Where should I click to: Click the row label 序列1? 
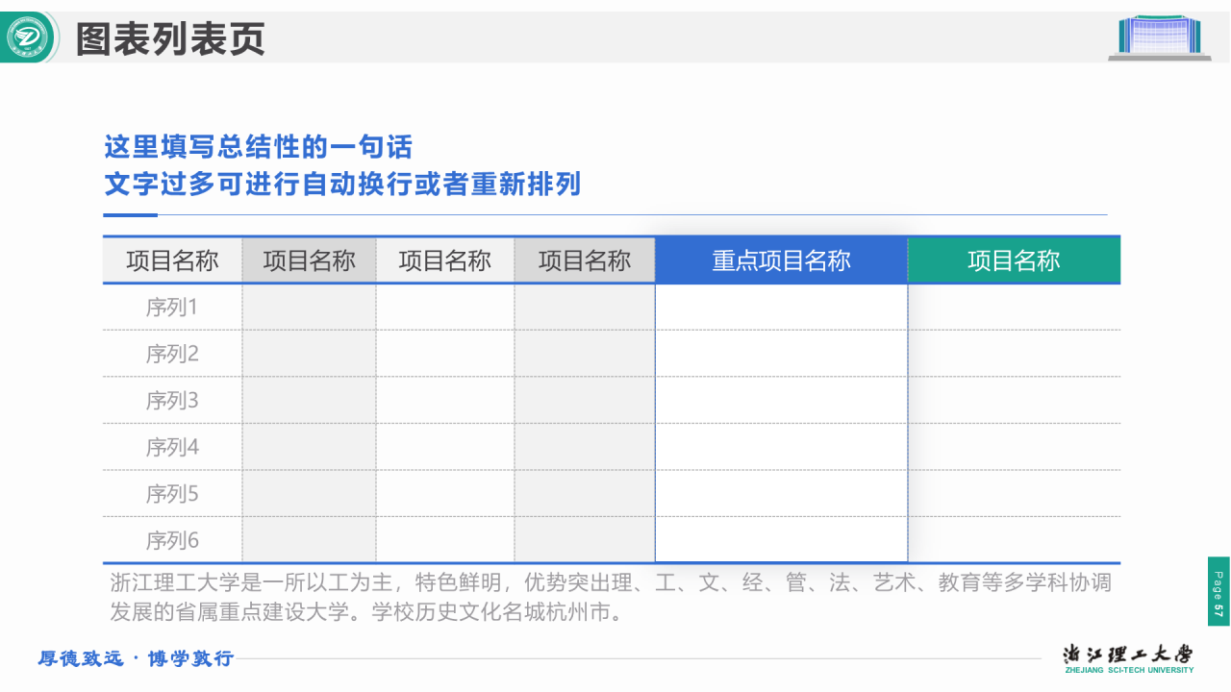coord(172,308)
